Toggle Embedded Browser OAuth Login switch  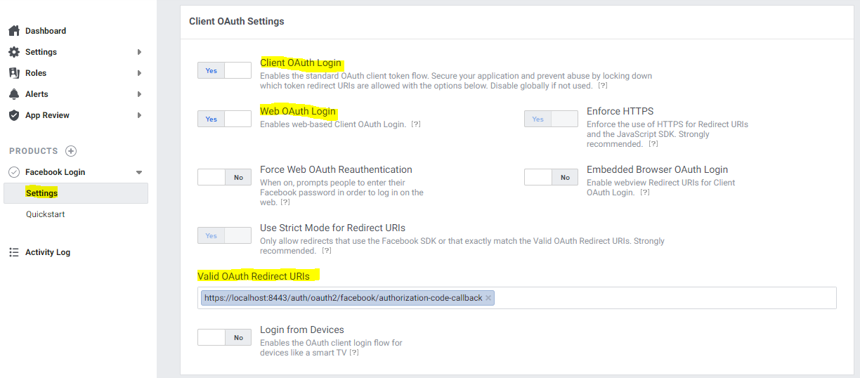pyautogui.click(x=551, y=177)
